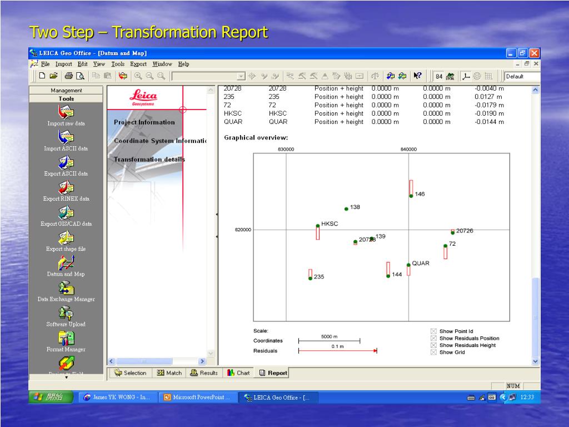Click the New document toolbar icon
The height and width of the screenshot is (427, 569).
coord(42,76)
